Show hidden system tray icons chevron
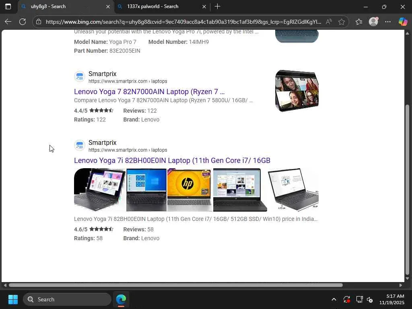 [334, 299]
